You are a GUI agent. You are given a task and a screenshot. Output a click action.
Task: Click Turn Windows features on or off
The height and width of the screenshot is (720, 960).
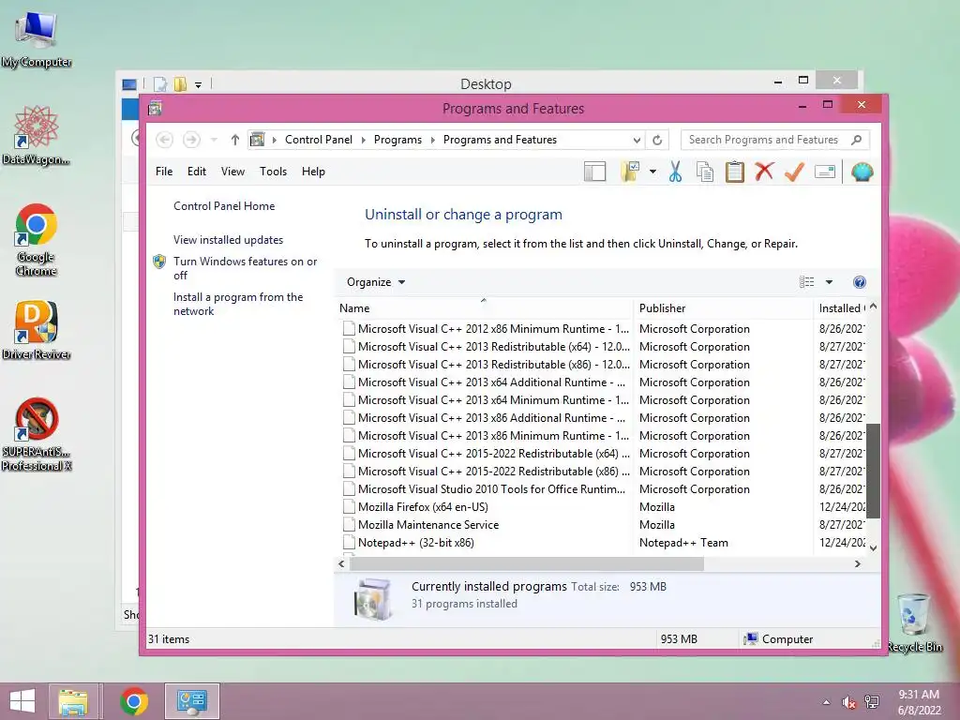pos(245,268)
